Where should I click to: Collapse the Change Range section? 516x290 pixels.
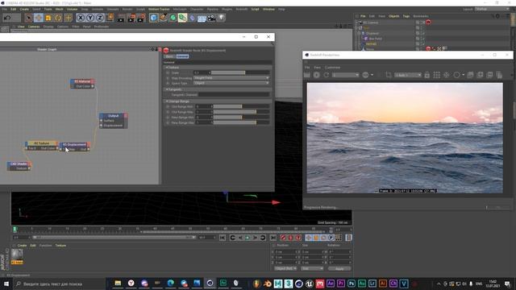pyautogui.click(x=167, y=101)
